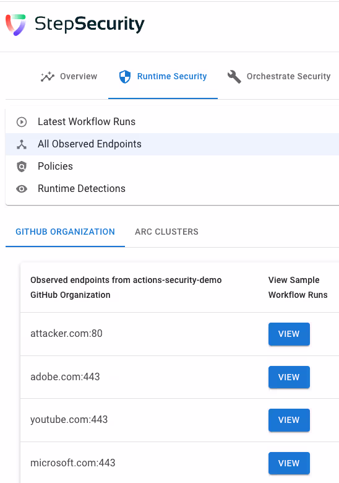Open Runtime Detections
The height and width of the screenshot is (483, 339).
[x=172, y=188]
